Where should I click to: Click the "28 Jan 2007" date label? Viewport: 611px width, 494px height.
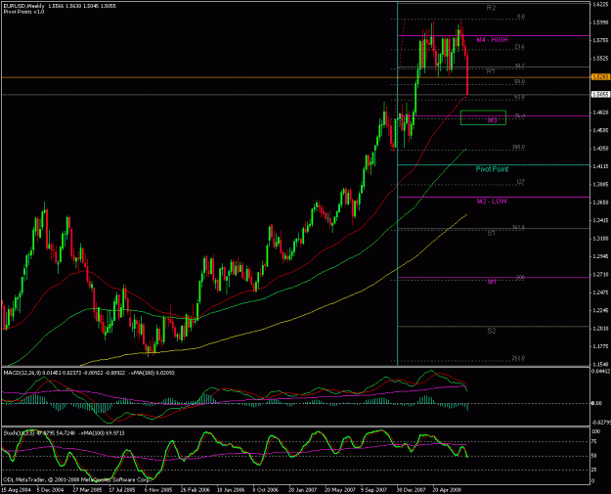[303, 490]
